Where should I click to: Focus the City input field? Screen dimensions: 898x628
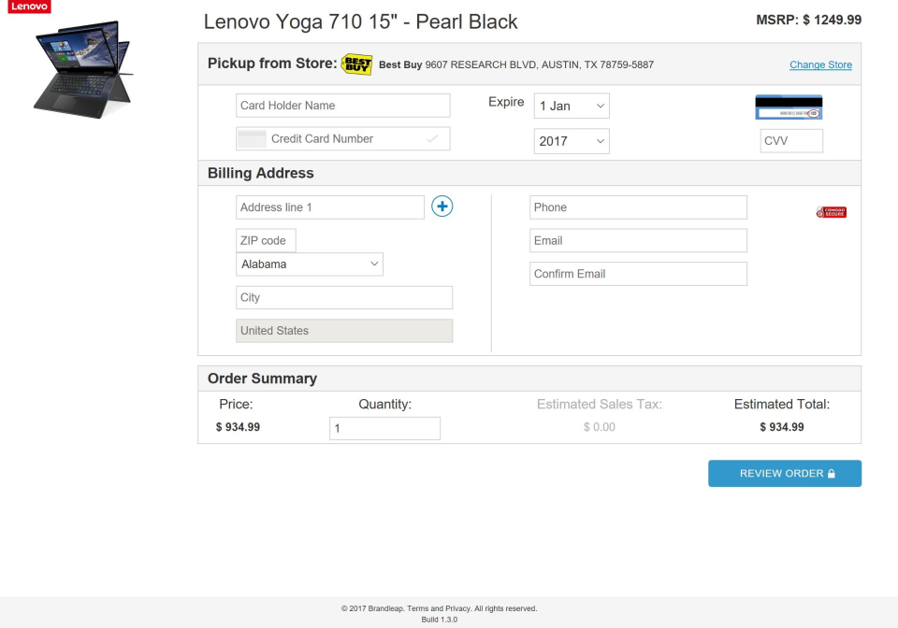coord(344,297)
